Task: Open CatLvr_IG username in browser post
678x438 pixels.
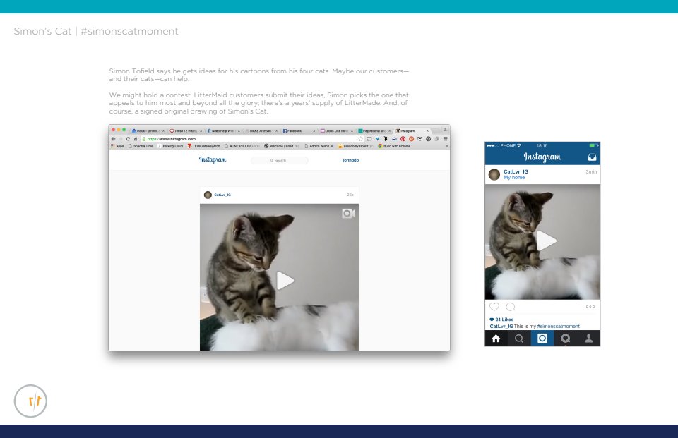Action: (222, 195)
